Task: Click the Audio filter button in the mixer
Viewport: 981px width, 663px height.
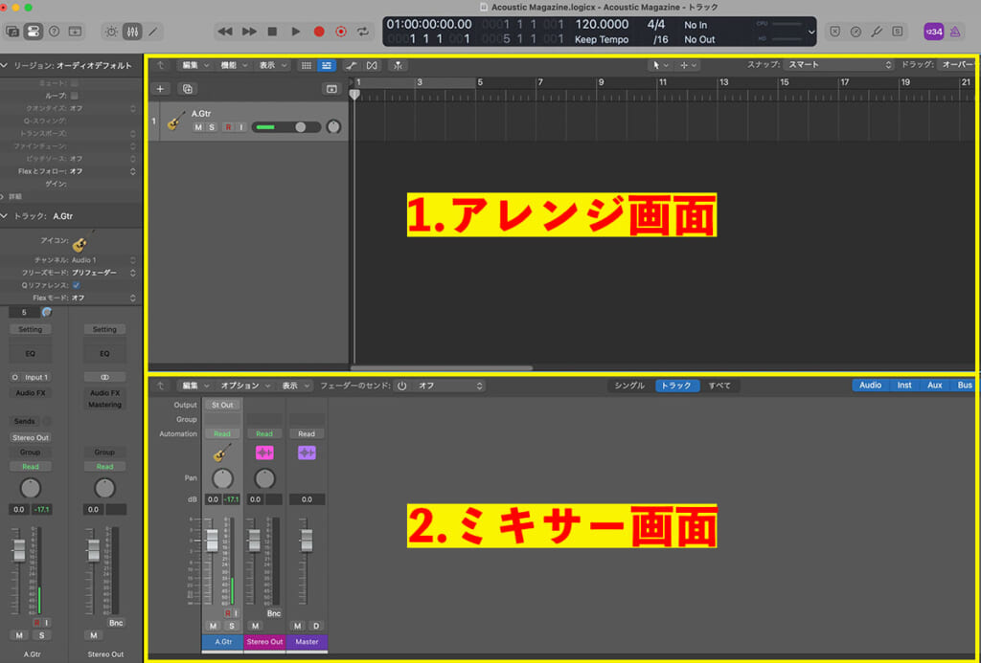Action: point(870,385)
